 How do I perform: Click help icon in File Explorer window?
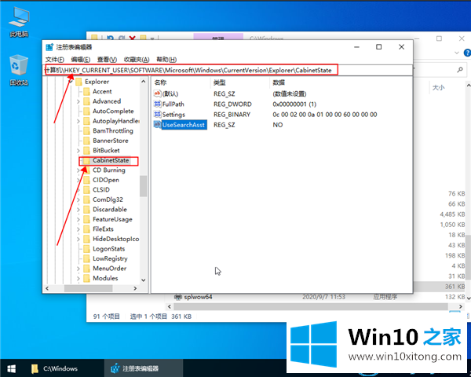pyautogui.click(x=467, y=53)
